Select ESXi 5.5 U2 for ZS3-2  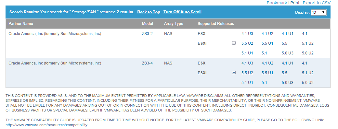247,43
